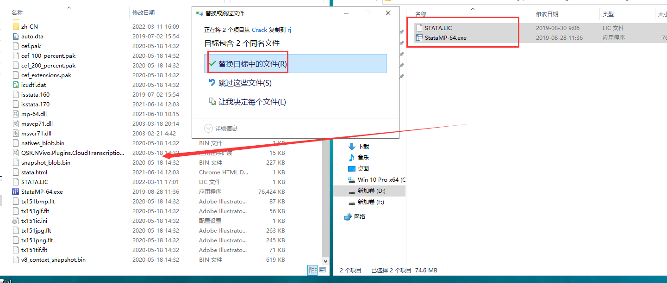Switch to large icons view in left window
The image size is (667, 283).
point(323,270)
